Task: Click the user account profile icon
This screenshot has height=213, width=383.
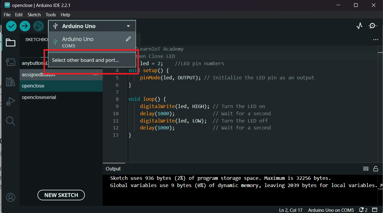Action: click(x=11, y=198)
